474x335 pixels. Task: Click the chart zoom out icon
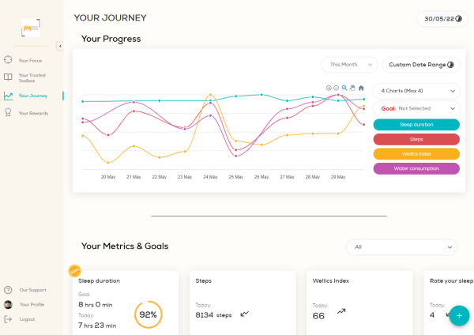[x=337, y=88]
